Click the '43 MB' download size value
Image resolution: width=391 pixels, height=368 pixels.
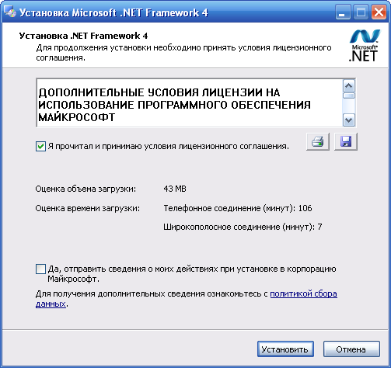(175, 189)
